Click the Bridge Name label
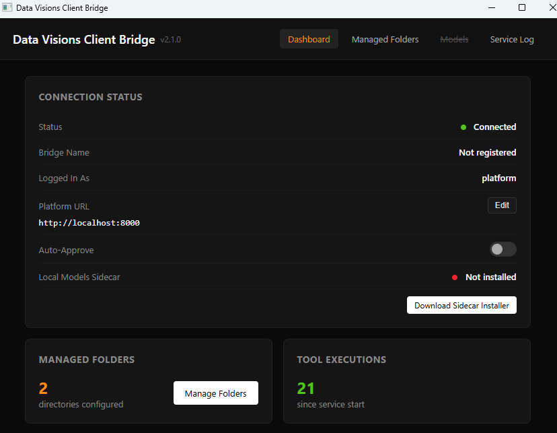 click(64, 152)
